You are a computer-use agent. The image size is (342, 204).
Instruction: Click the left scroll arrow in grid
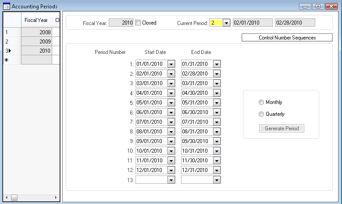pyautogui.click(x=6, y=198)
